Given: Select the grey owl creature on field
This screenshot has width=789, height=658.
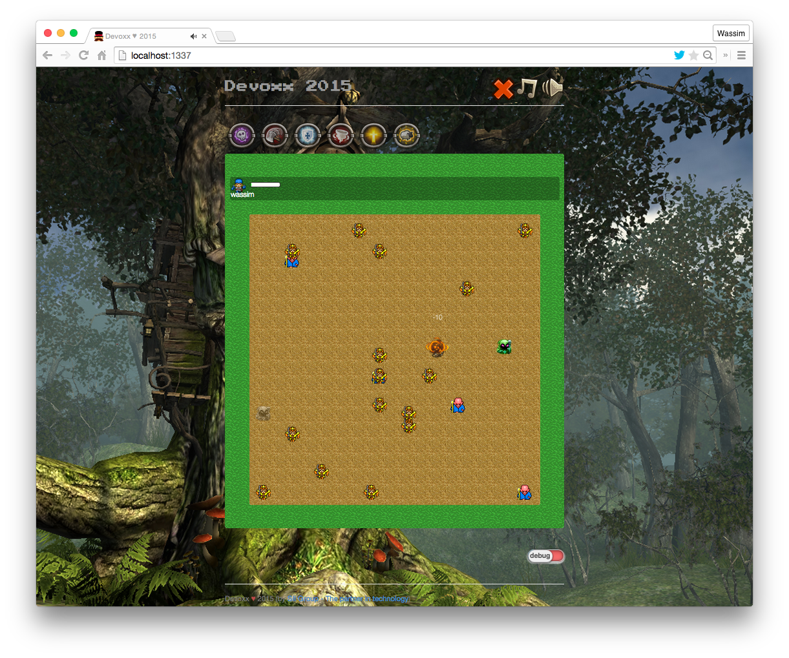Looking at the screenshot, I should coord(263,413).
